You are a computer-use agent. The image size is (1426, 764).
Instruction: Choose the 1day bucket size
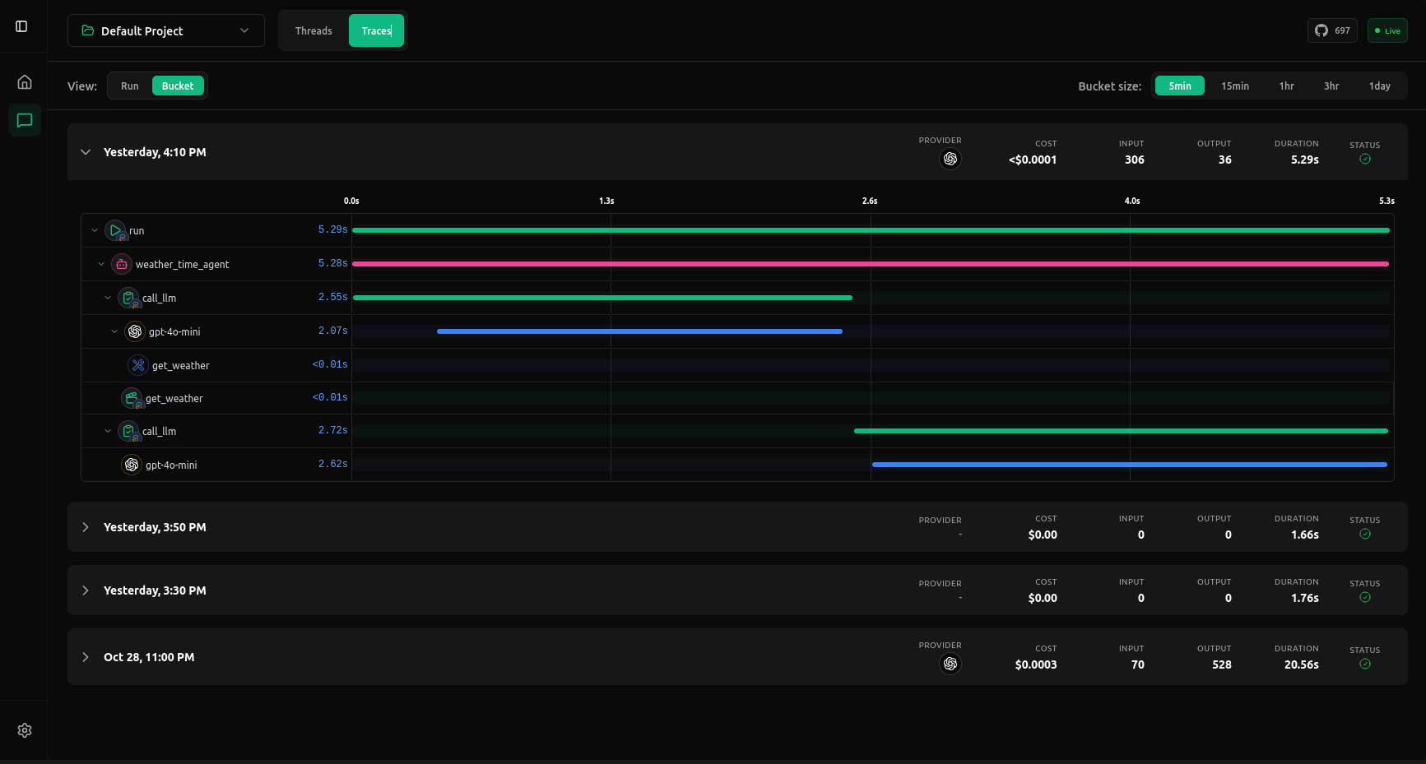(1379, 86)
